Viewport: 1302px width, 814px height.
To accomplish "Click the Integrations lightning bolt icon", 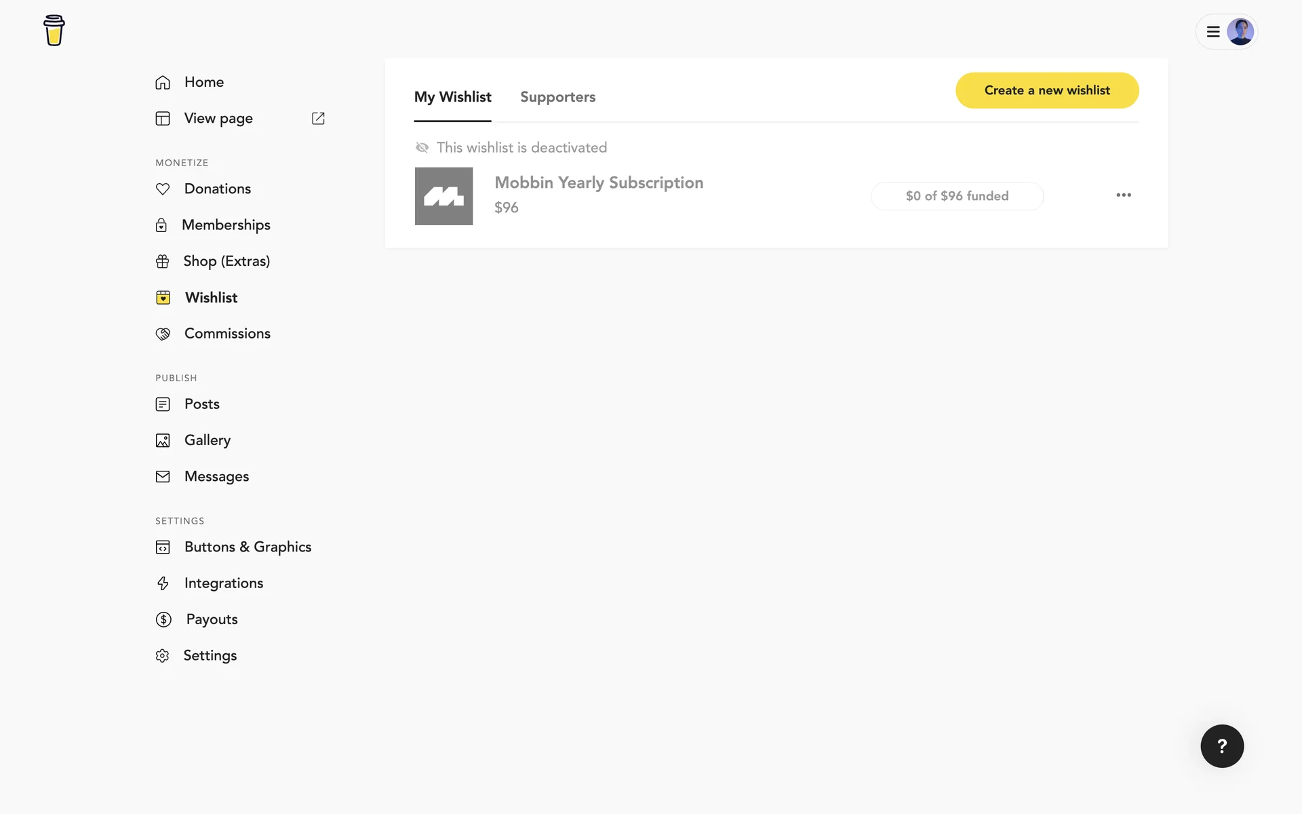I will [163, 583].
